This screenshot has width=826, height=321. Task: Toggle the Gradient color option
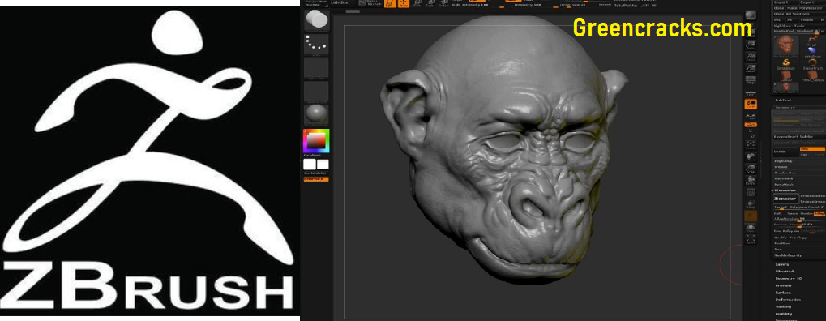point(311,156)
